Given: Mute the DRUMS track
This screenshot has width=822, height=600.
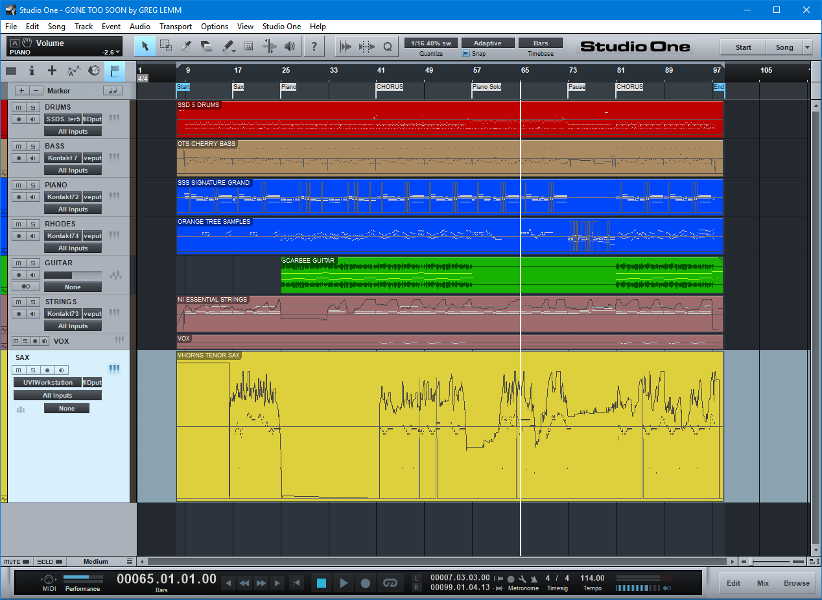Looking at the screenshot, I should click(20, 107).
